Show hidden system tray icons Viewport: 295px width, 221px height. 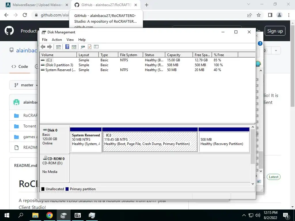pyautogui.click(x=244, y=215)
